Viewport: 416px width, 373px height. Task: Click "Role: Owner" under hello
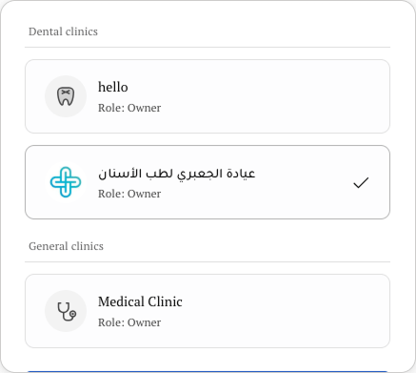pyautogui.click(x=129, y=108)
